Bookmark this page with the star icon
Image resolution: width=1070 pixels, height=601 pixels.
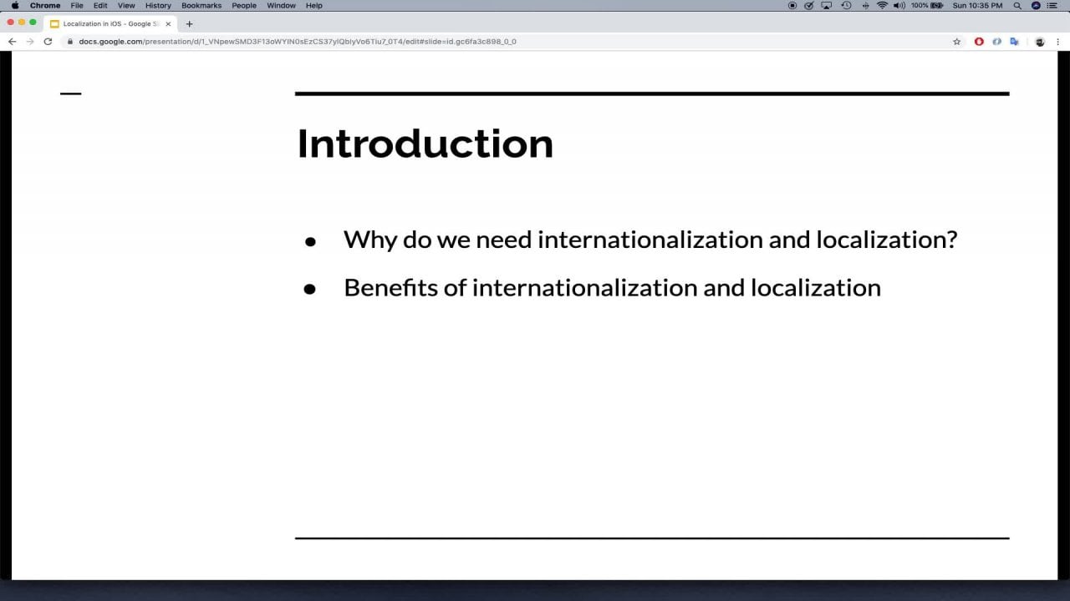pyautogui.click(x=957, y=42)
